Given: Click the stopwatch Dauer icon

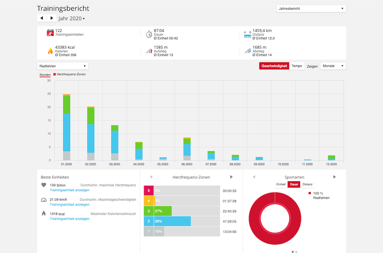Looking at the screenshot, I should (x=149, y=34).
